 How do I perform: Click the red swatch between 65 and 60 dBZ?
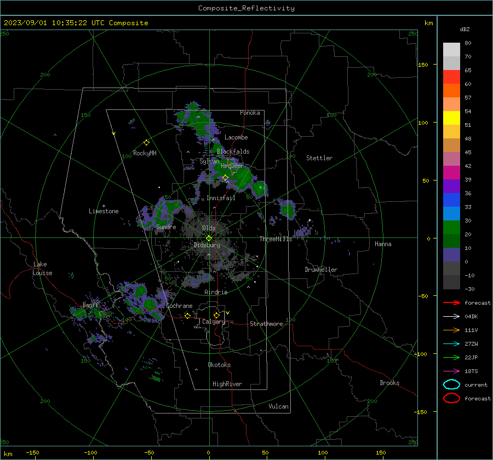pos(451,77)
